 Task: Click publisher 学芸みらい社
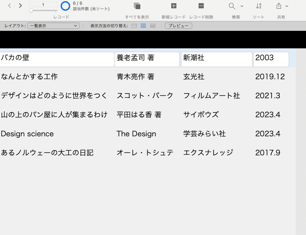pos(205,134)
